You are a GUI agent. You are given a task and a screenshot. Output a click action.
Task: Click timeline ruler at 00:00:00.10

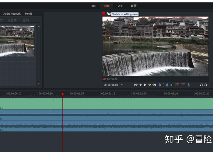click(x=14, y=94)
